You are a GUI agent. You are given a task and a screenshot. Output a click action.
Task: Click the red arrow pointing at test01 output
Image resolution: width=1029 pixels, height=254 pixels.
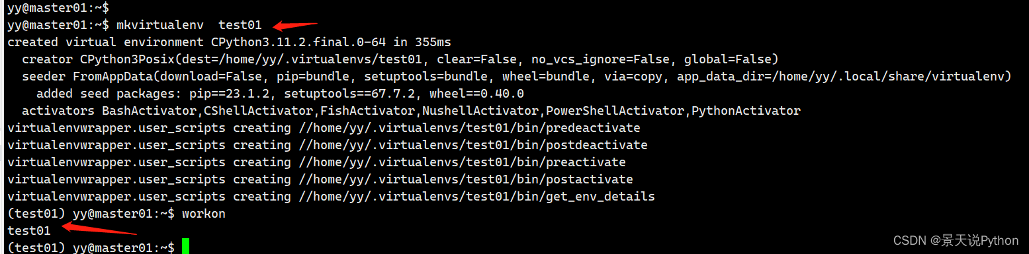[98, 230]
